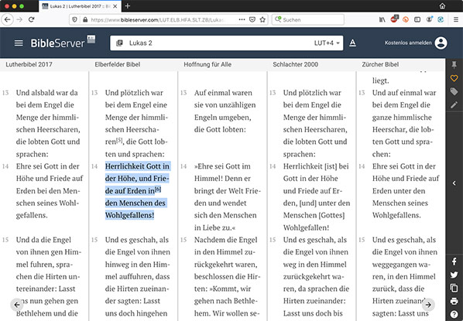Go to previous chapter arrow button
463x321 pixels.
pyautogui.click(x=17, y=305)
